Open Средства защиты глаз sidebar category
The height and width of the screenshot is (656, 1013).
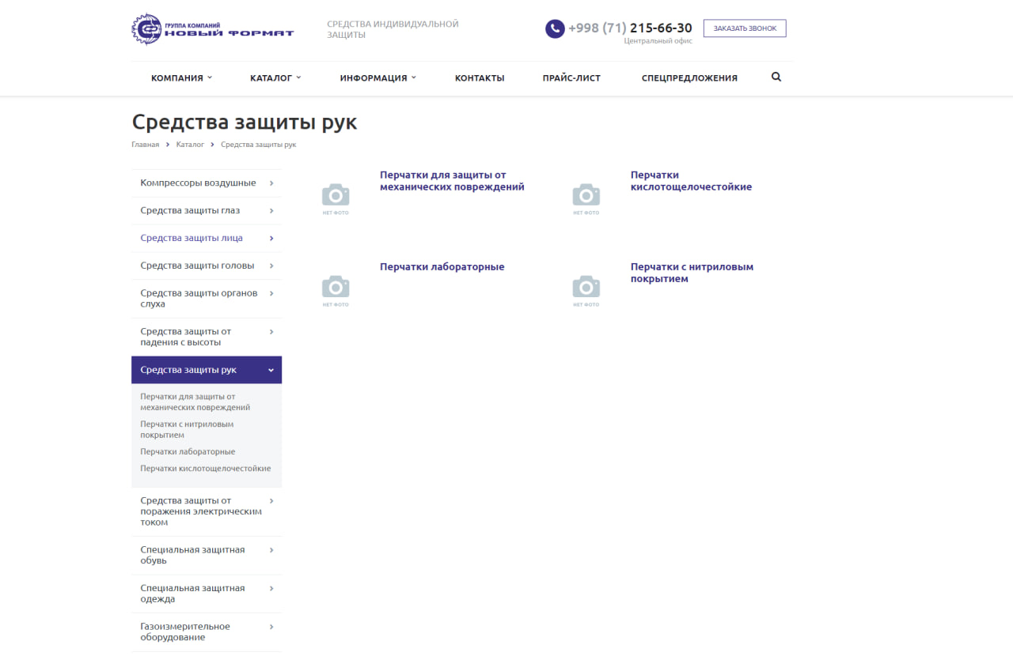[x=207, y=210]
